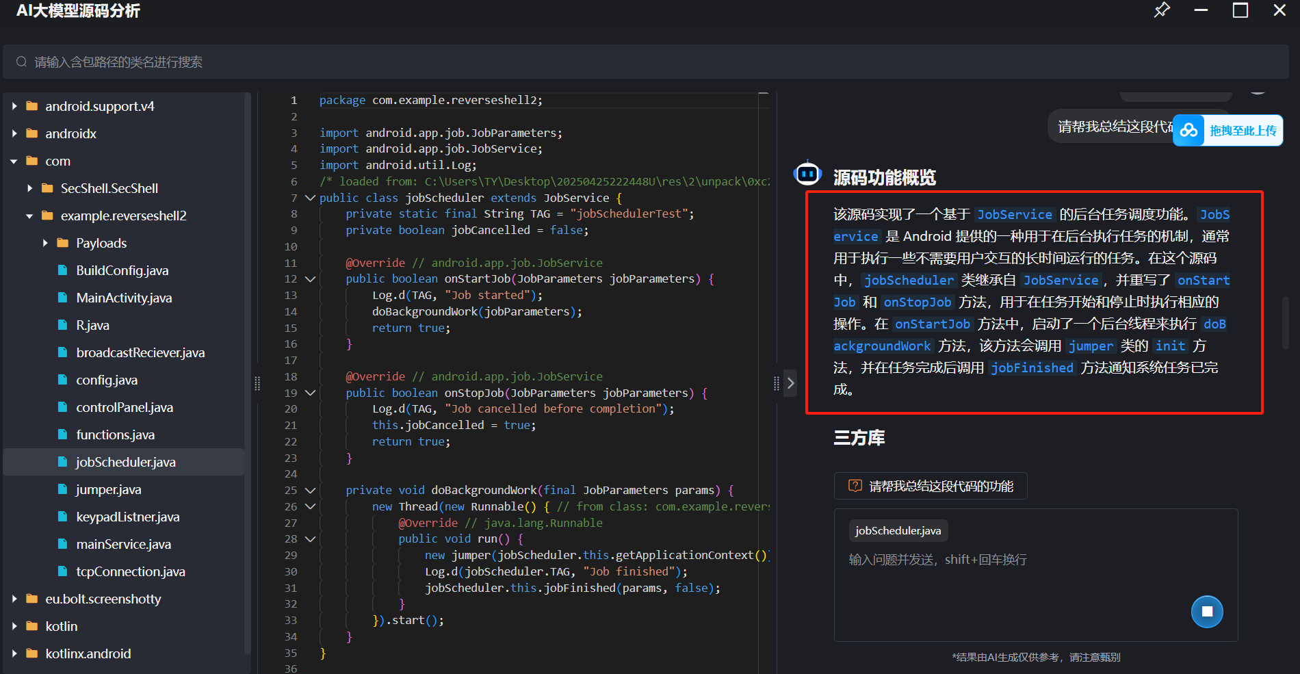This screenshot has height=674, width=1300.
Task: Click the search magnifier icon
Action: [21, 62]
